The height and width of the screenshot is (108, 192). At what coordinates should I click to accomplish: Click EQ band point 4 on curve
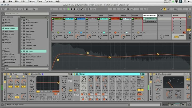click(x=158, y=54)
